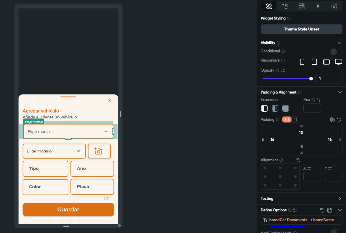Click info icon by Padding & Alignment
The width and height of the screenshot is (346, 233).
coord(300,92)
